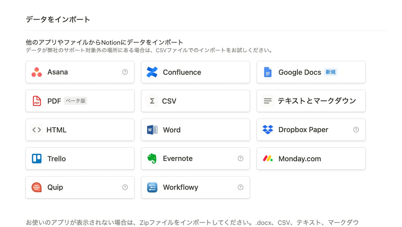Click the Google Docs document icon

(267, 72)
